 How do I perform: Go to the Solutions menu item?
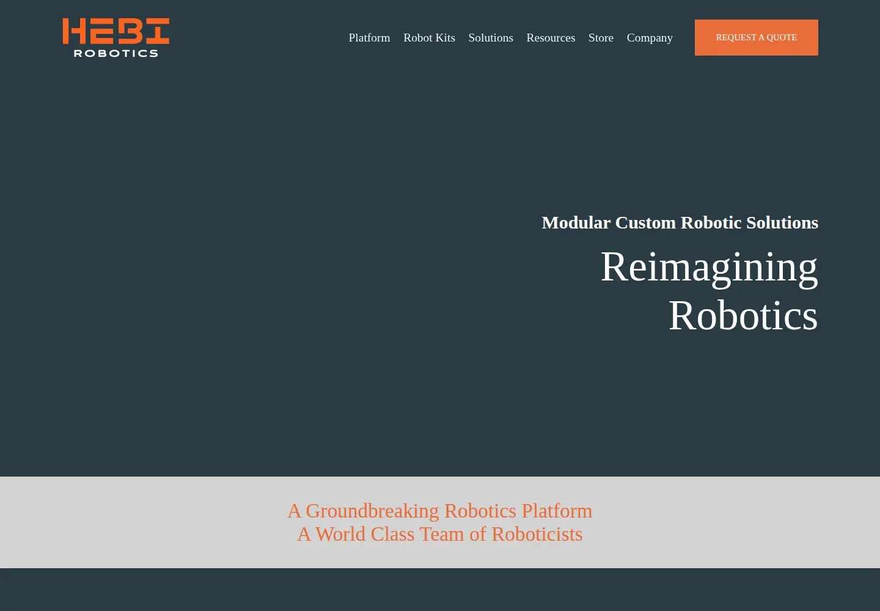click(491, 38)
